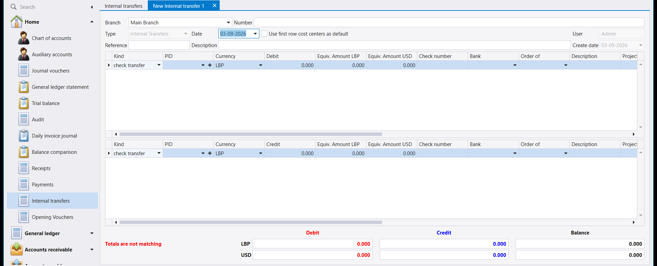Click the Search magnifier icon
Image resolution: width=657 pixels, height=266 pixels.
pyautogui.click(x=14, y=7)
